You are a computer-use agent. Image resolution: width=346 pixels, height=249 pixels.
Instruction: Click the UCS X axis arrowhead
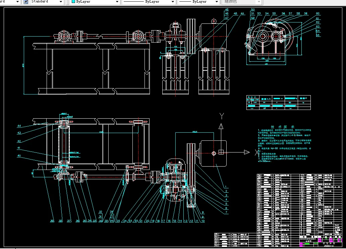(246, 152)
